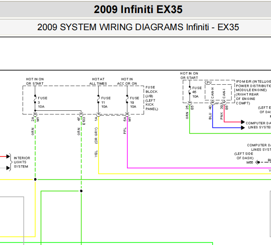Click the "FUSE BLOCK (J/B) (LEFT KICK PANEL)" label
This screenshot has height=245, width=271.
pyautogui.click(x=152, y=98)
